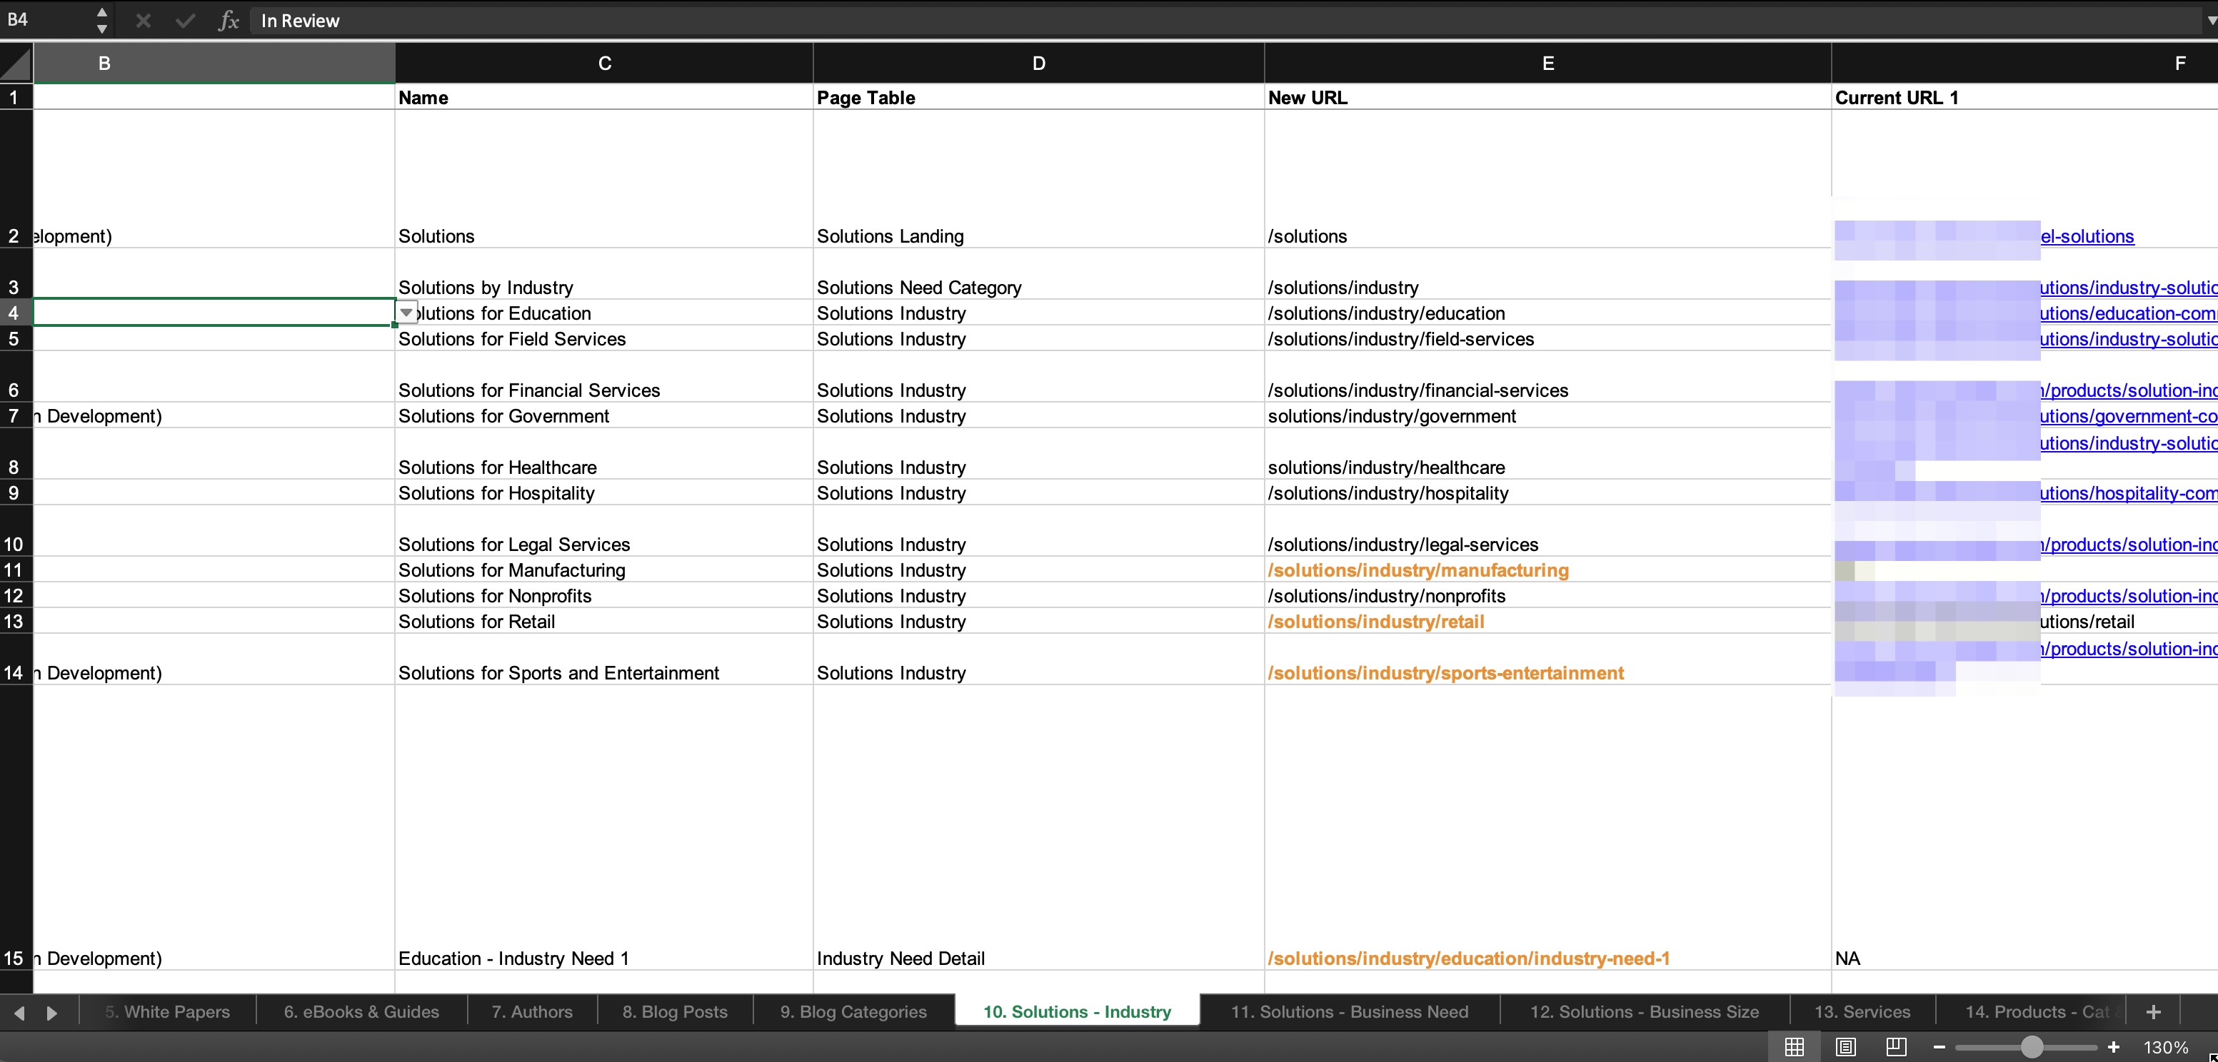Switch to Page Break Preview icon
The height and width of the screenshot is (1062, 2218).
[x=1896, y=1046]
